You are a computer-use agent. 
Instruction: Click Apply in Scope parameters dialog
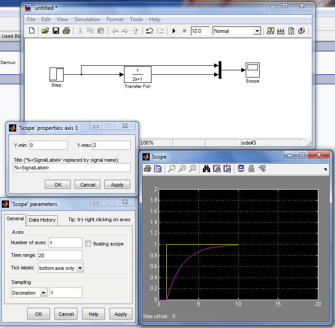121,314
